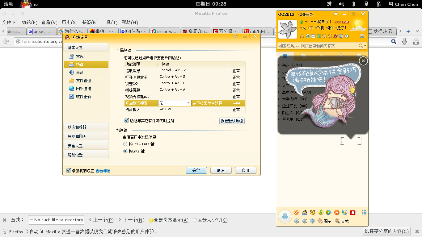Select Ctrl + Enter send option

coord(125,144)
